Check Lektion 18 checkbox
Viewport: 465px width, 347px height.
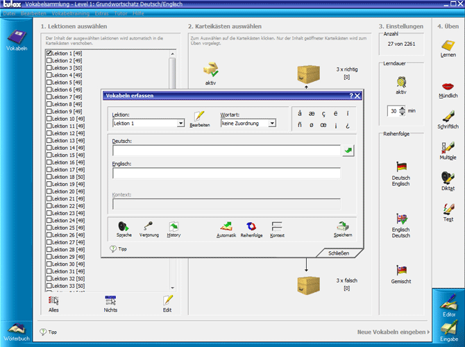pos(49,177)
